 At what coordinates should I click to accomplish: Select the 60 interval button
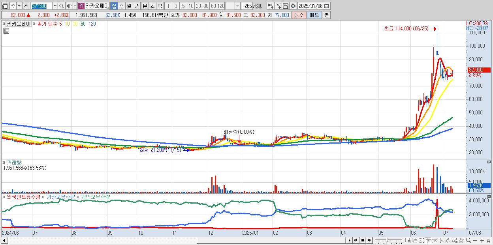[x=213, y=6]
